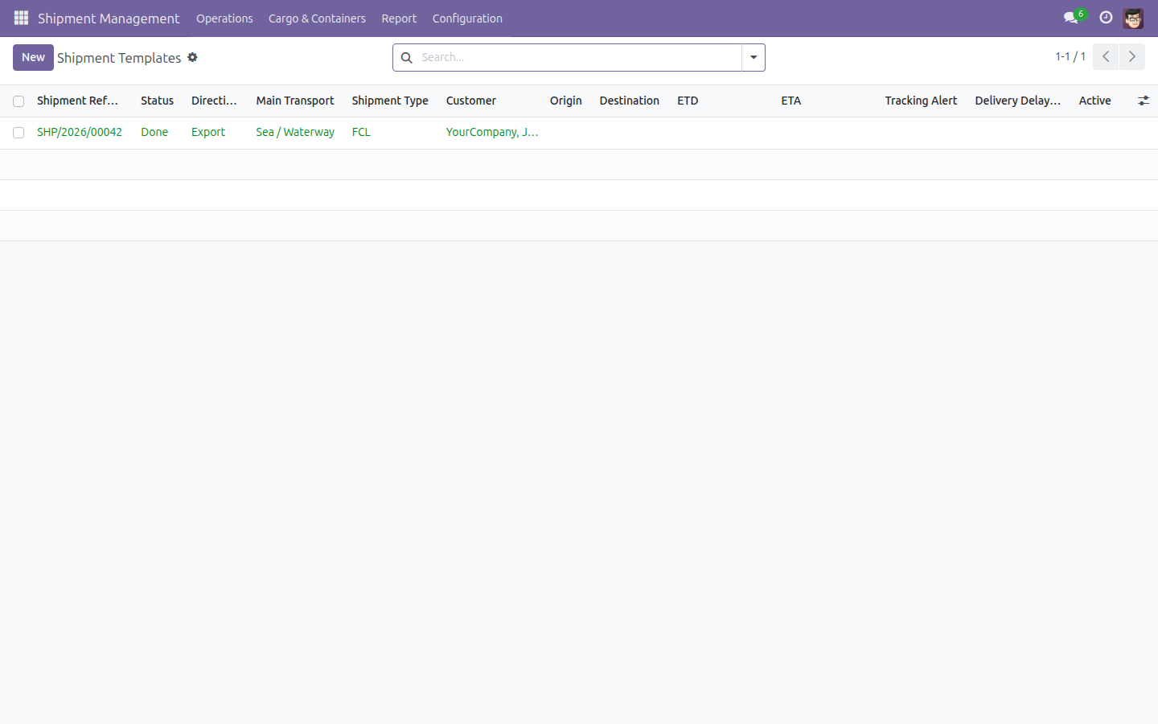The height and width of the screenshot is (724, 1158).
Task: Click the Done status cell
Action: coord(154,132)
